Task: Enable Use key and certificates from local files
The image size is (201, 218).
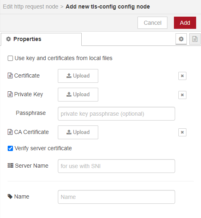Action: point(10,58)
